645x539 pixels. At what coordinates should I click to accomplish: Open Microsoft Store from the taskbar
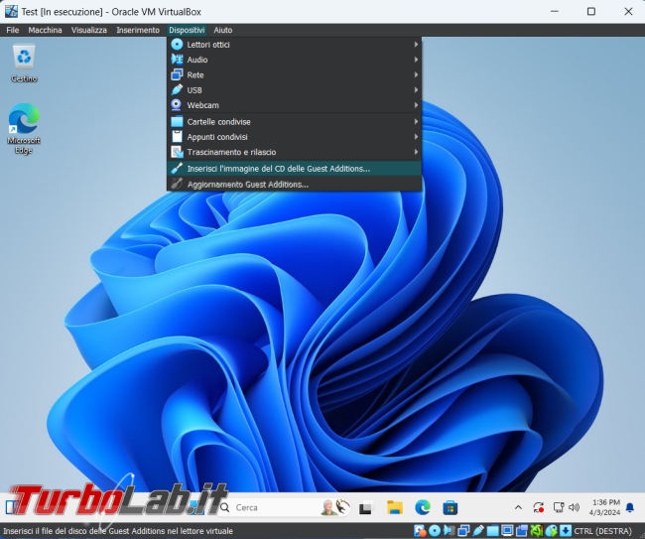451,507
